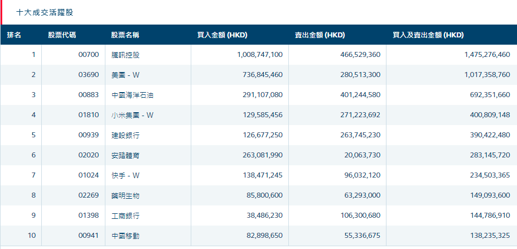517x249 pixels.
Task: Click buy amount 291,107,080
Action: [263, 95]
